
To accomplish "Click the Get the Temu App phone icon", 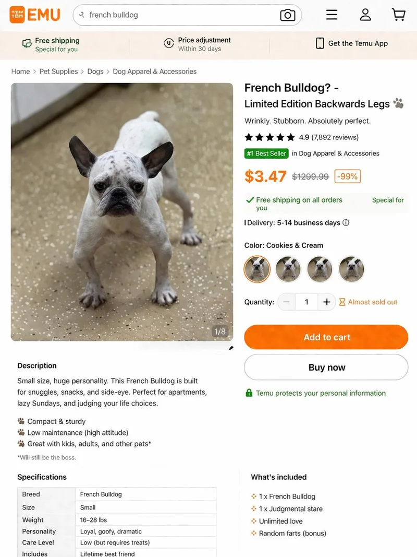I will 320,43.
